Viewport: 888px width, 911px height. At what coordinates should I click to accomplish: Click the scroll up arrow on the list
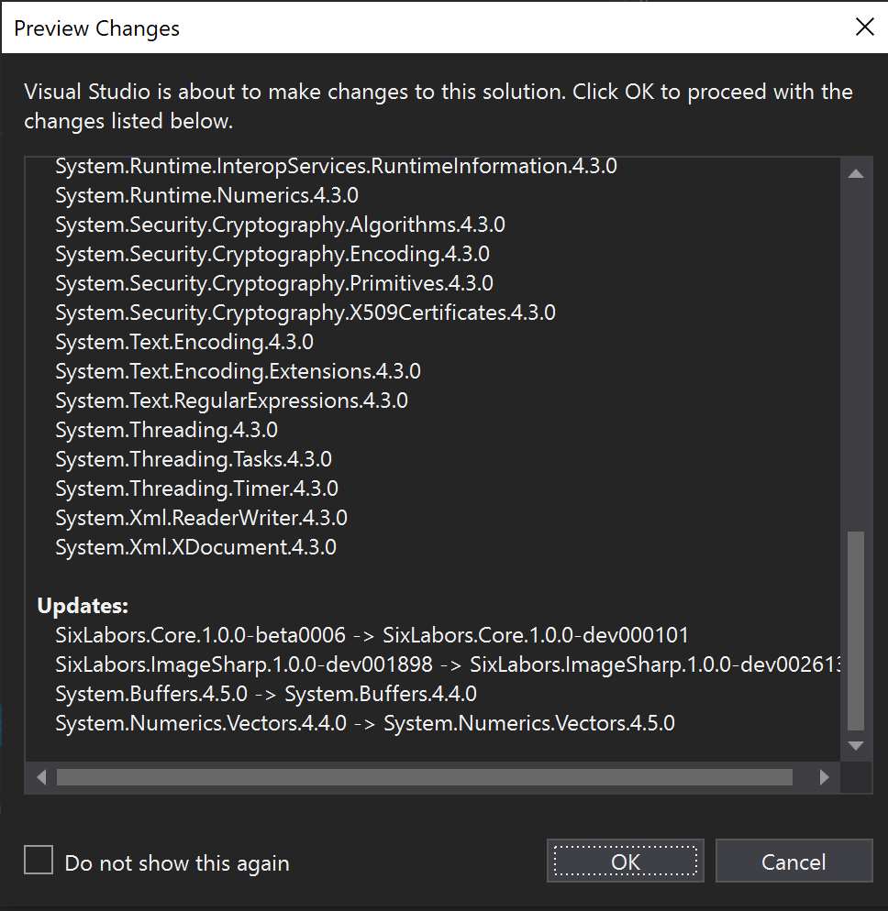[855, 172]
